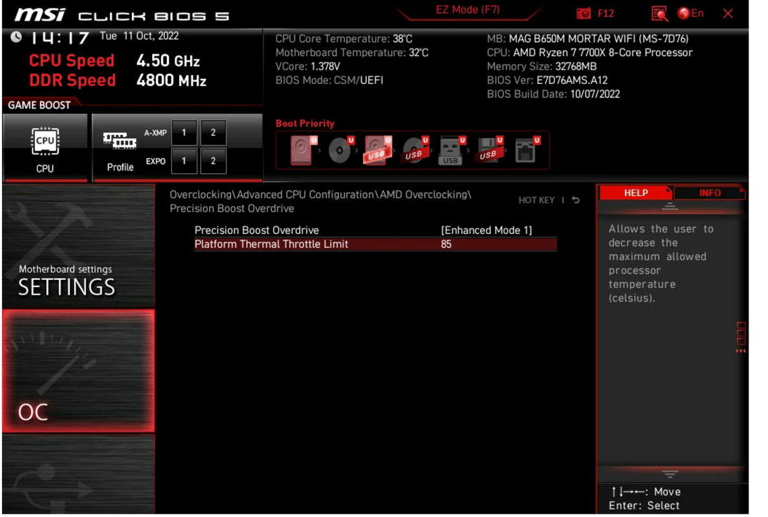Click the CPU Speed 4.50 GHz value
This screenshot has height=517, width=768.
click(x=168, y=61)
